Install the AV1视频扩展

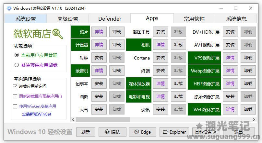230,45
